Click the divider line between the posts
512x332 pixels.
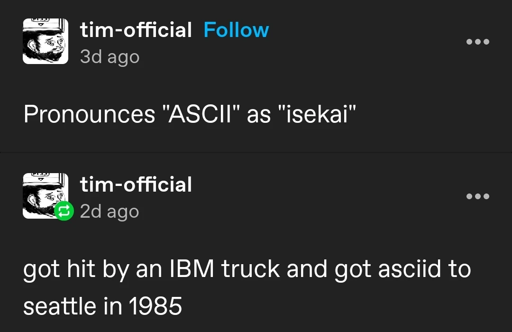tap(256, 152)
